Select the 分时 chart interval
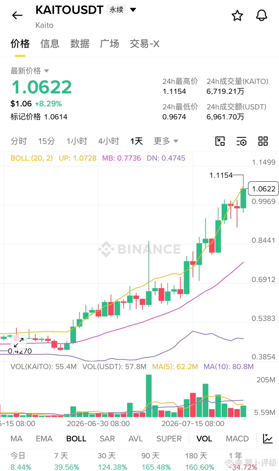Screen dimensions: 279x471 click(19, 141)
